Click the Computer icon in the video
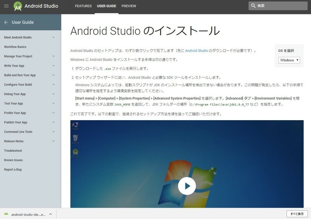 tap(75, 126)
